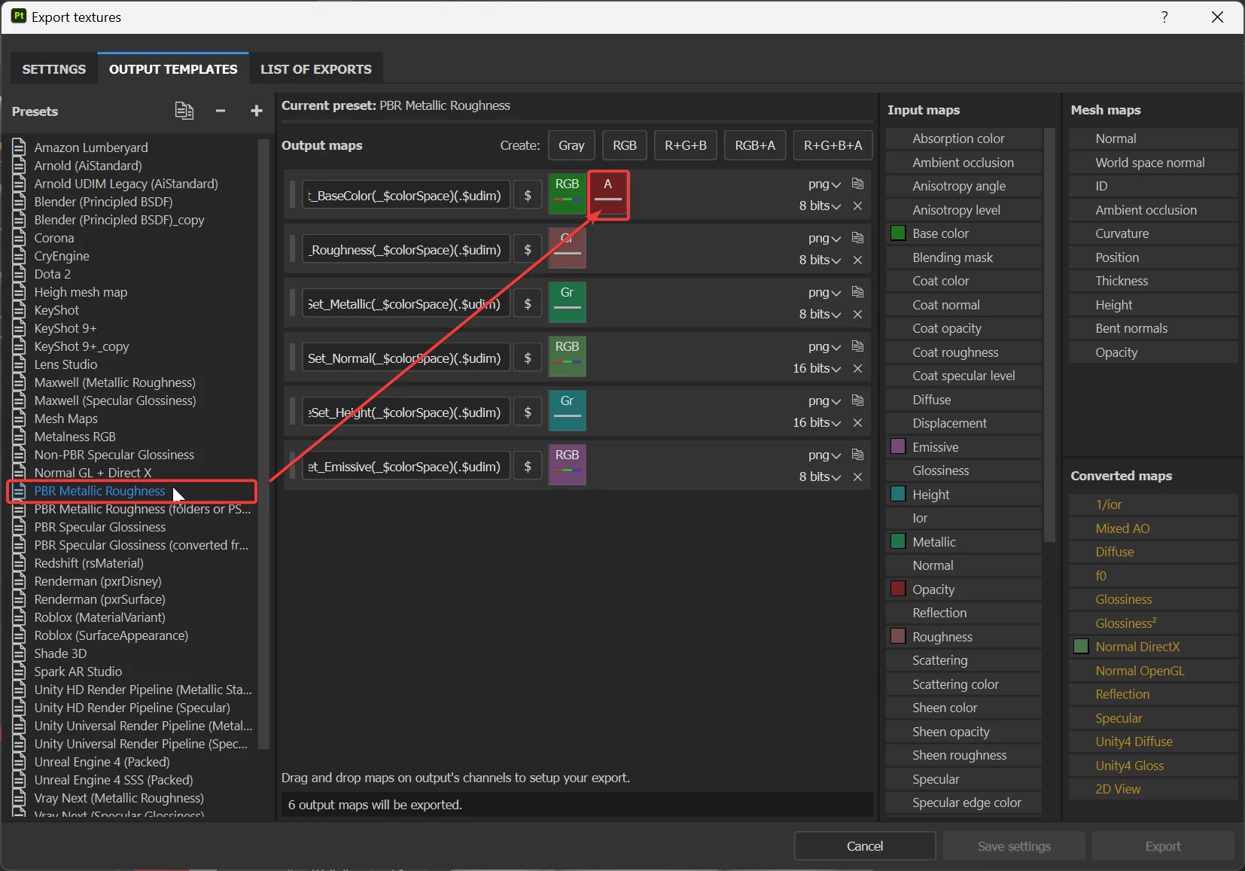This screenshot has height=871, width=1245.
Task: Create an R+G+B output map
Action: point(686,145)
